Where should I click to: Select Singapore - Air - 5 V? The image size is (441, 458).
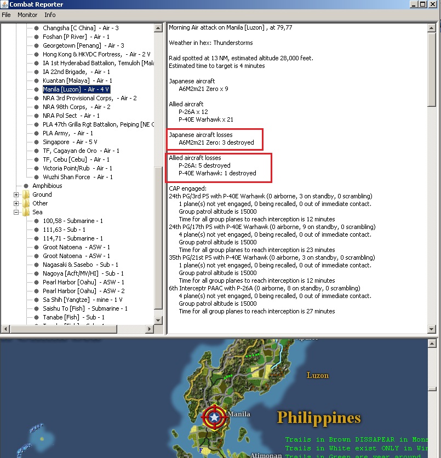click(x=70, y=142)
